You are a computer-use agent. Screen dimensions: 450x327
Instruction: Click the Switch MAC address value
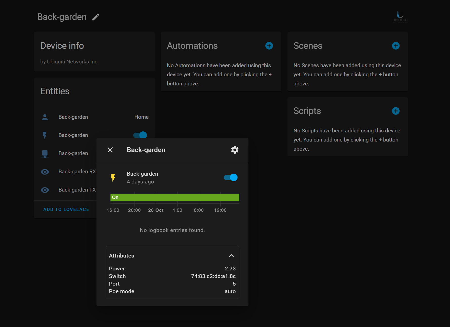pyautogui.click(x=213, y=276)
